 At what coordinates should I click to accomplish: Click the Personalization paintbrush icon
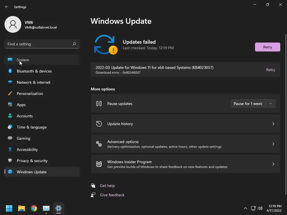pyautogui.click(x=10, y=94)
